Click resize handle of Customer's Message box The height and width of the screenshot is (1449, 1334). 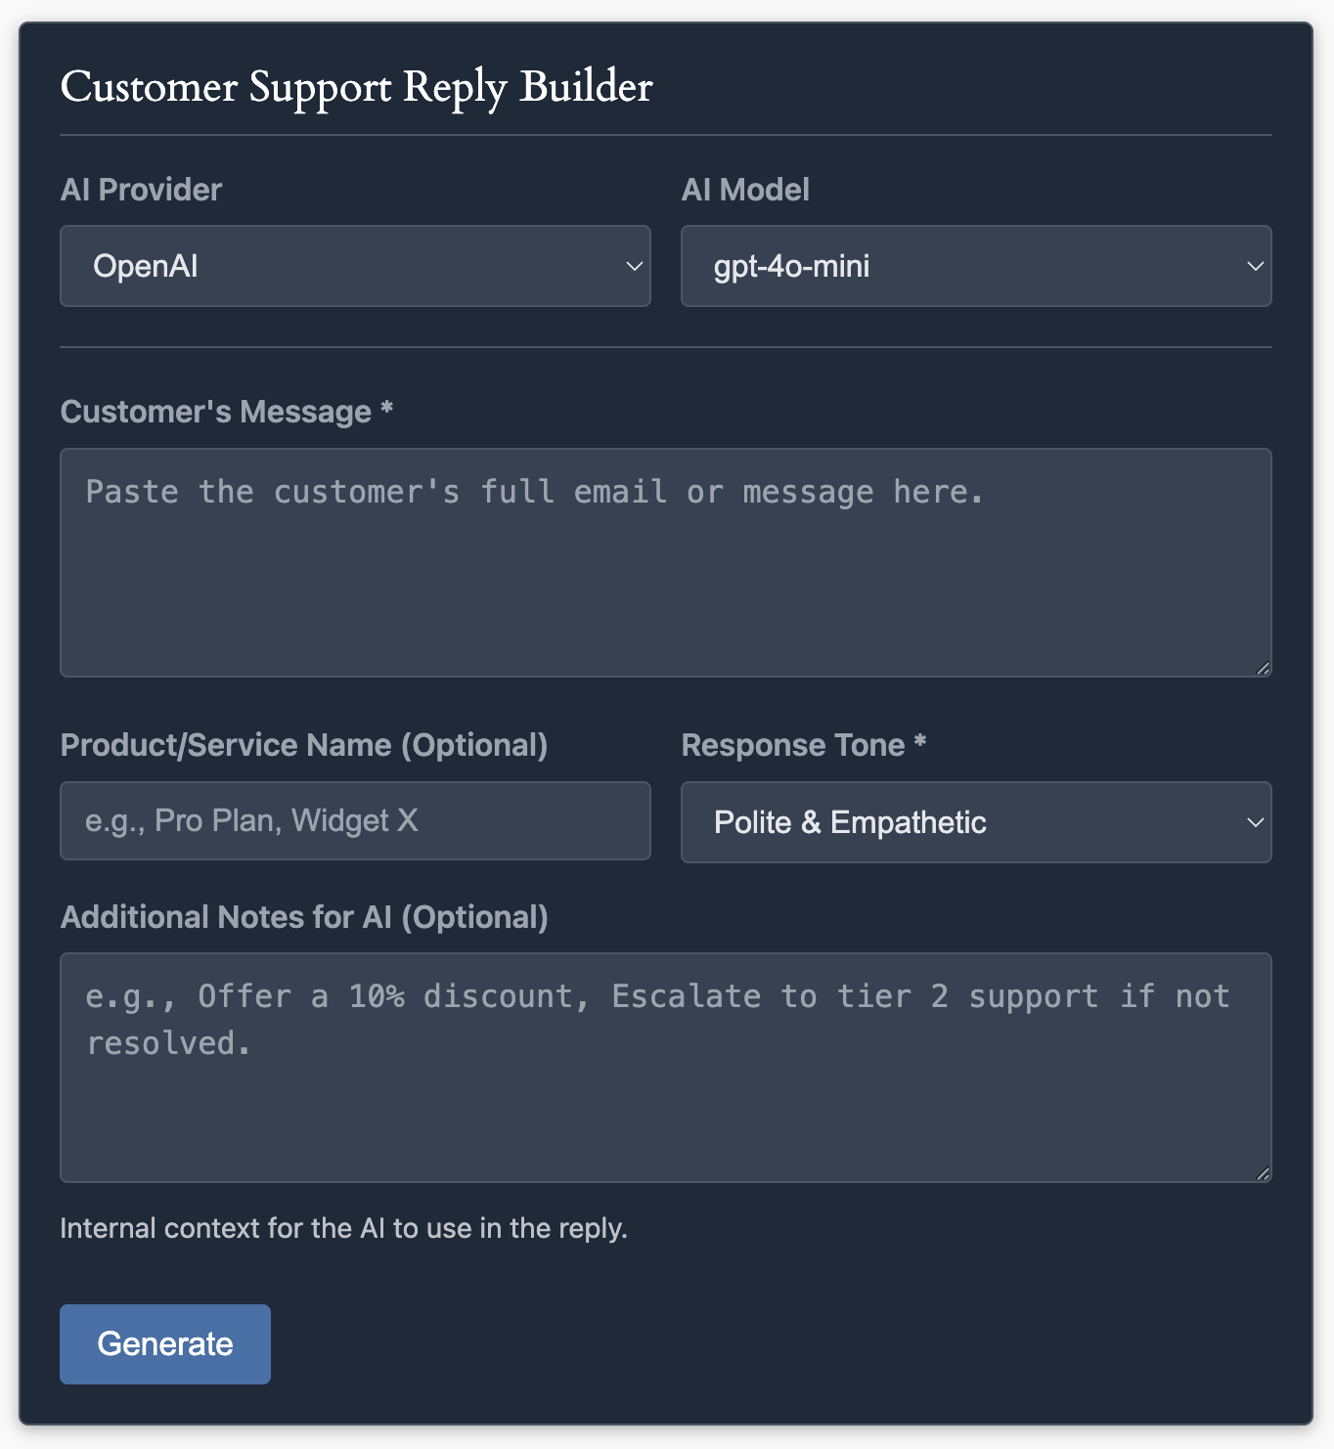(x=1263, y=668)
